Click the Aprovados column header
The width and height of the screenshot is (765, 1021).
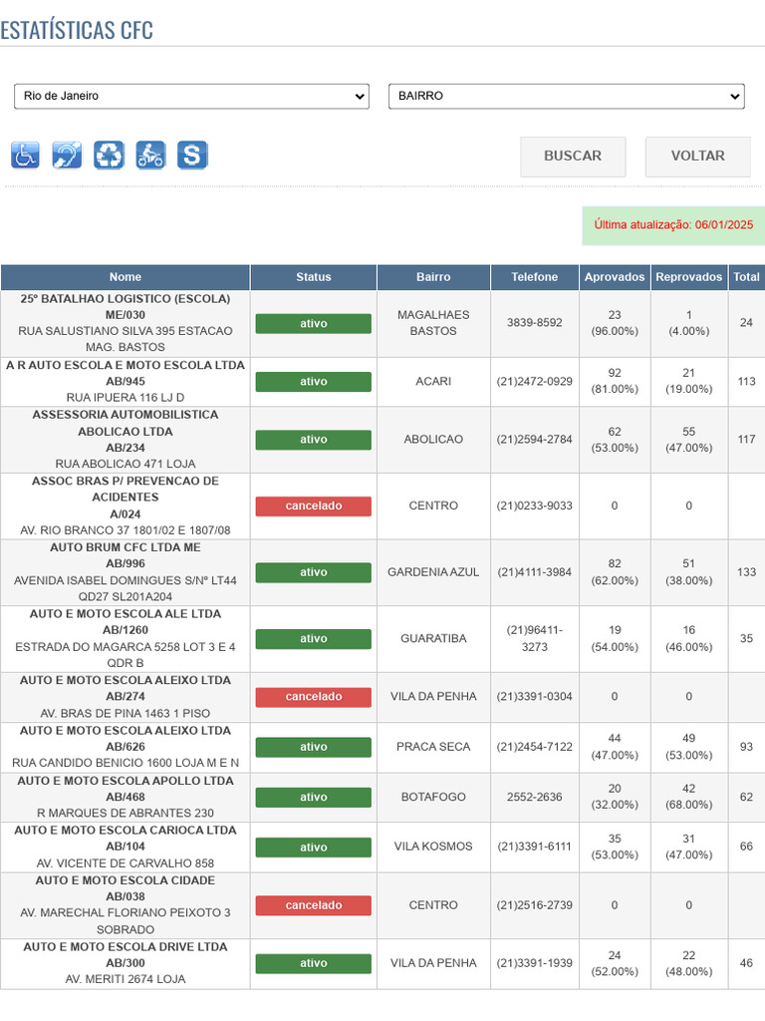[615, 277]
